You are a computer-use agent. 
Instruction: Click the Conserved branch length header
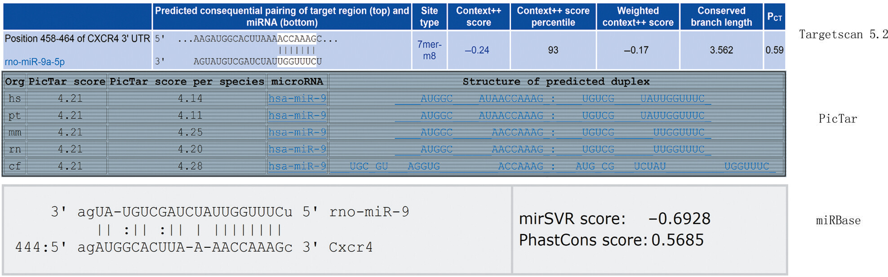click(x=721, y=17)
